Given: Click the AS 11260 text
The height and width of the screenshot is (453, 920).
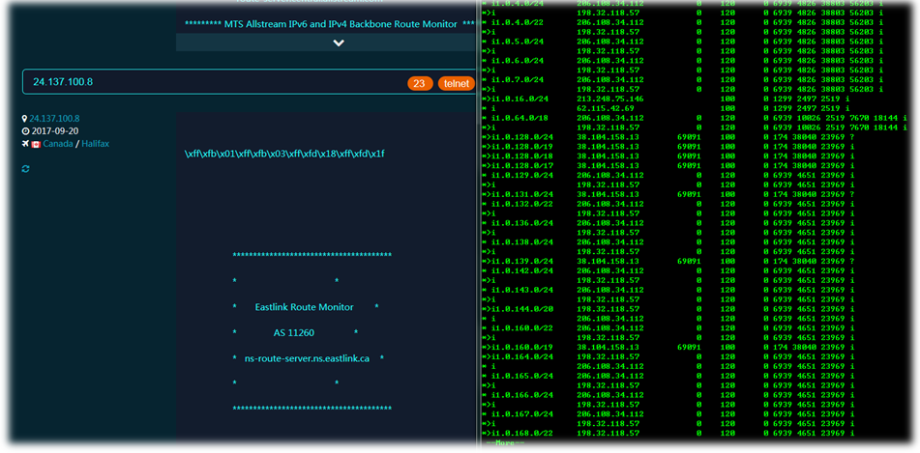Looking at the screenshot, I should 294,333.
